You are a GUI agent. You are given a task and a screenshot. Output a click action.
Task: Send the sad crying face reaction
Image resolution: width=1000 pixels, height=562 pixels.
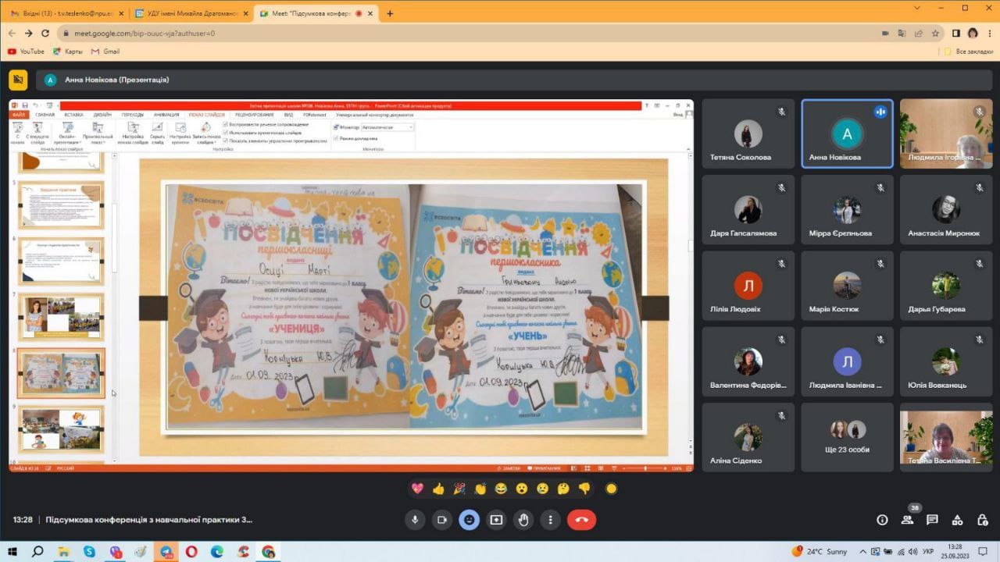coord(542,489)
